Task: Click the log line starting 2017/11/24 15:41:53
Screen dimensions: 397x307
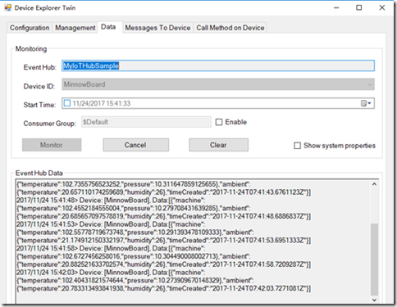Action: coord(111,224)
